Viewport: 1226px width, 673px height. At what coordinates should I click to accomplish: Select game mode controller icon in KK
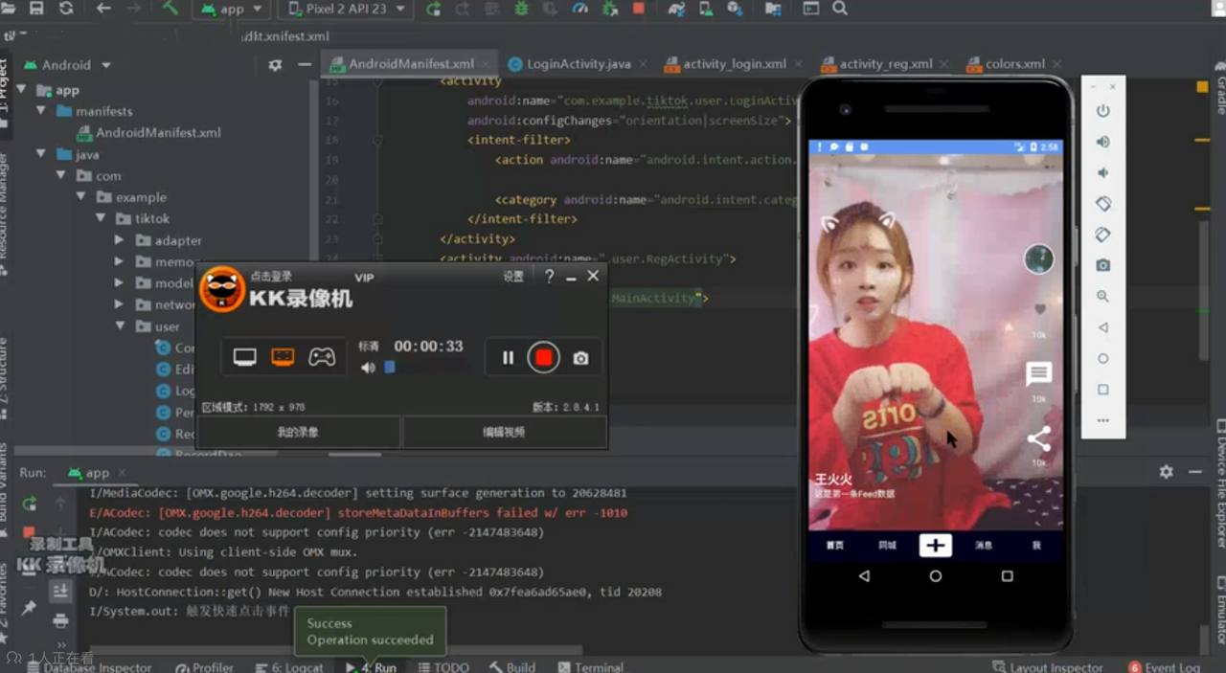click(322, 357)
